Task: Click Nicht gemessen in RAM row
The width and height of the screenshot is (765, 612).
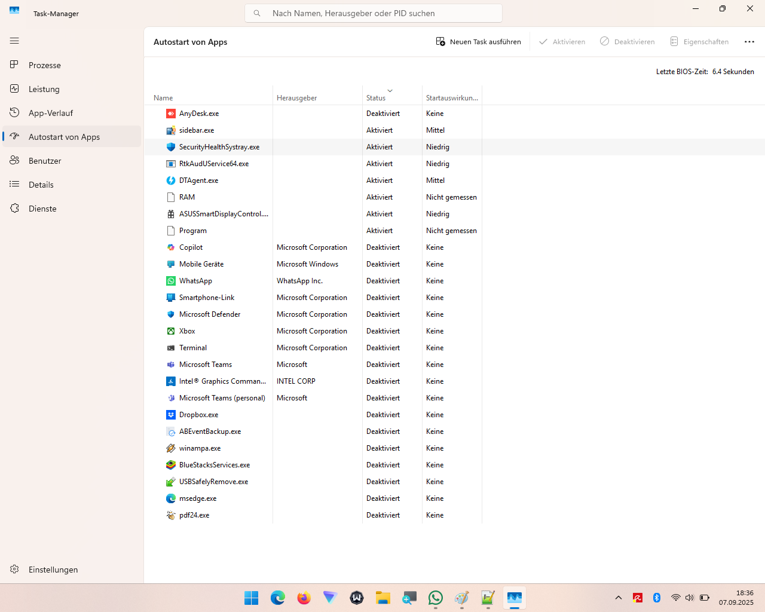Action: click(x=451, y=197)
